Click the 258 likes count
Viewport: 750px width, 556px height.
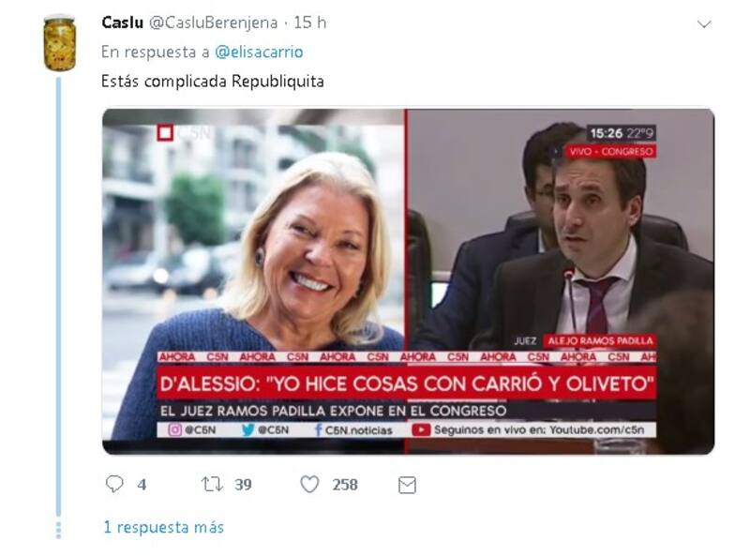[x=345, y=485]
